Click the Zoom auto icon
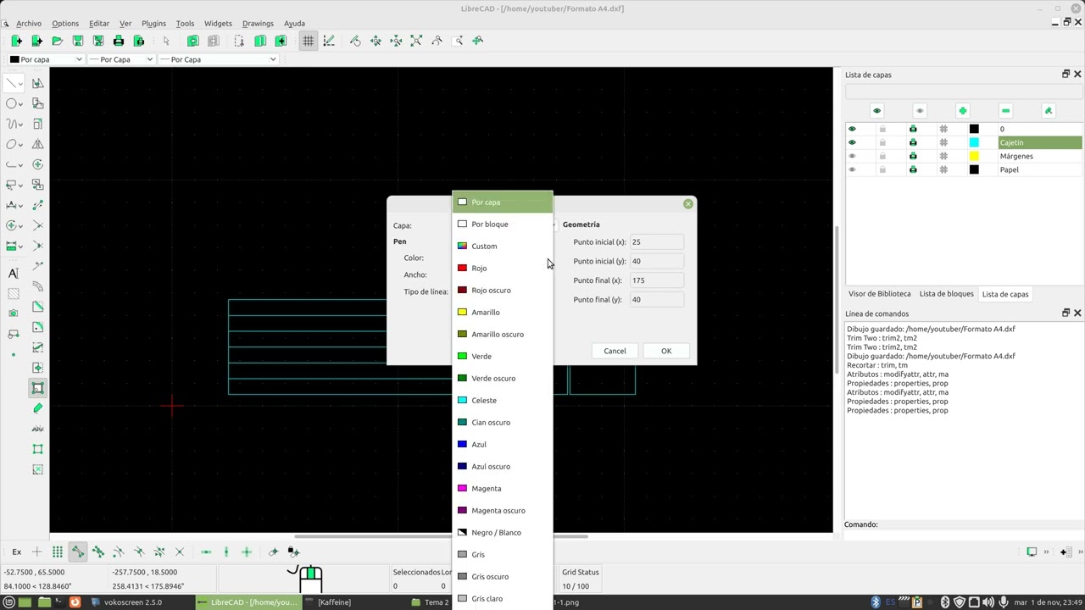This screenshot has width=1085, height=610. tap(416, 41)
